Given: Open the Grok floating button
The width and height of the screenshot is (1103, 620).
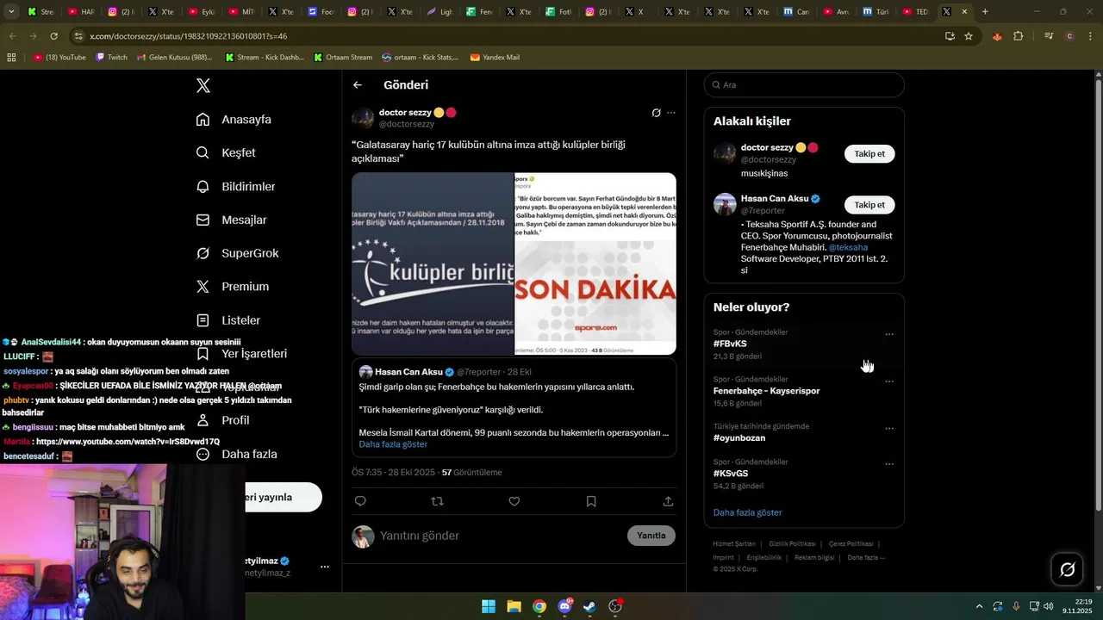Looking at the screenshot, I should pyautogui.click(x=1067, y=569).
